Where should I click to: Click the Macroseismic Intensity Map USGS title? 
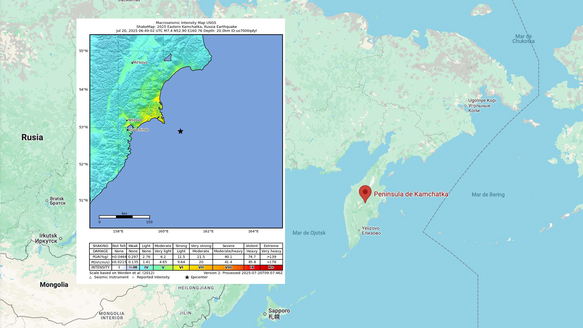tap(186, 23)
